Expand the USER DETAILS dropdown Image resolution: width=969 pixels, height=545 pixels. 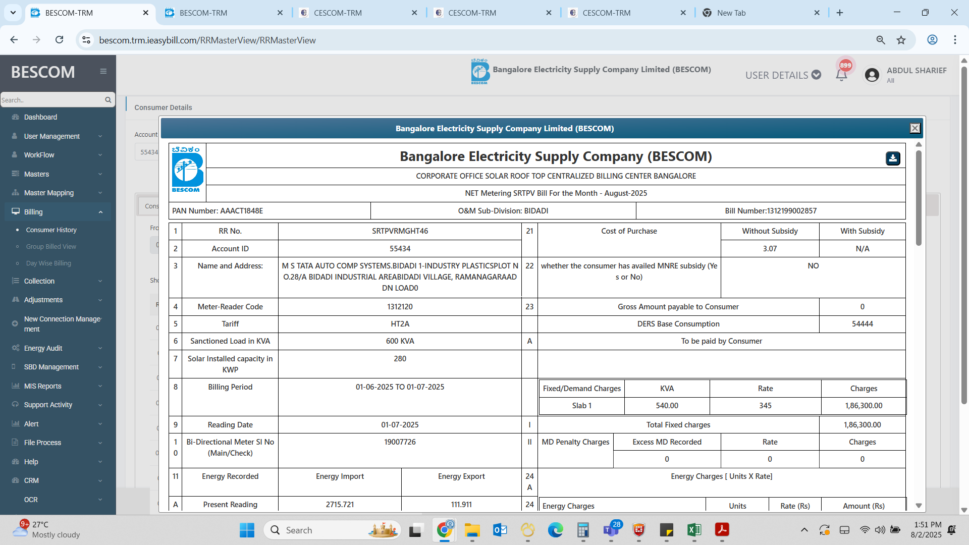click(x=783, y=75)
